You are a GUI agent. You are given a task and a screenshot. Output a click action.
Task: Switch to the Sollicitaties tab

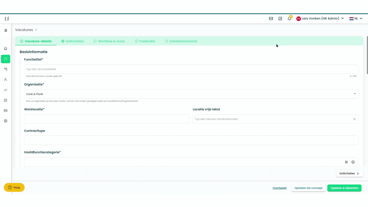(72, 41)
